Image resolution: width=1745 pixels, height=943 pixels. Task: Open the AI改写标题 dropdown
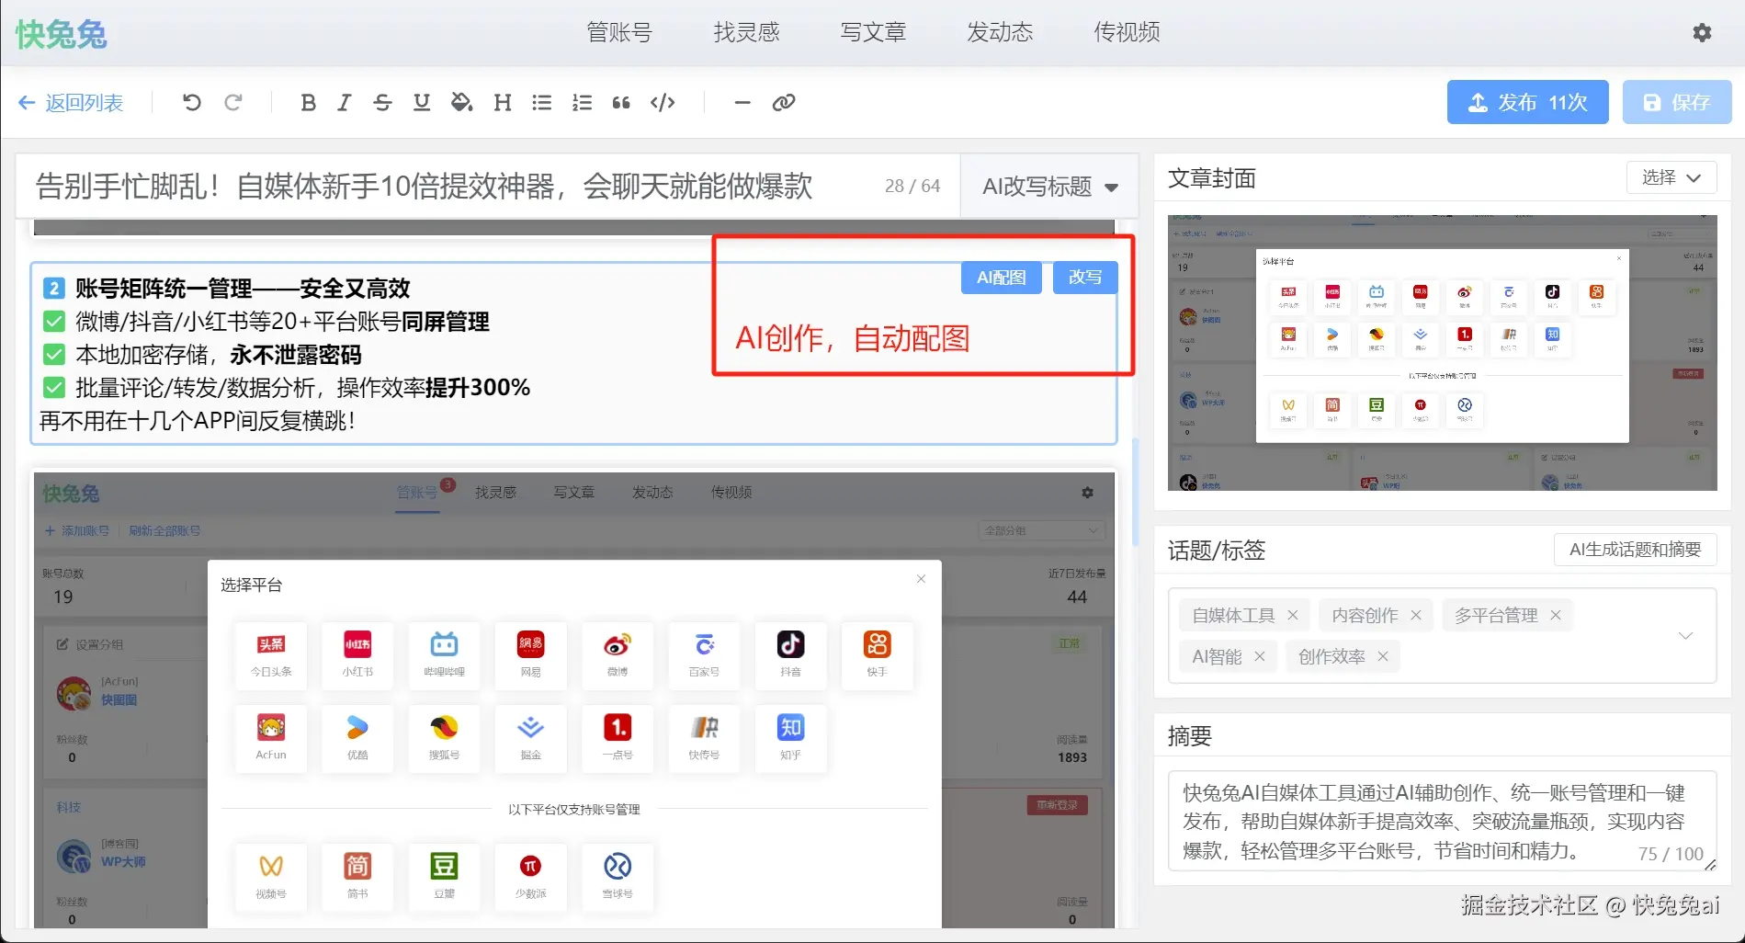pyautogui.click(x=1047, y=186)
